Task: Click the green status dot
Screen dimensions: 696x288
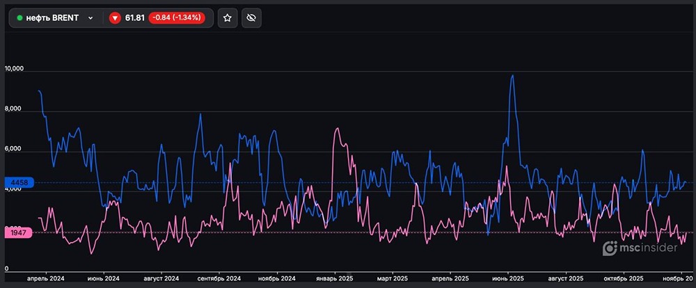Action: pos(19,18)
